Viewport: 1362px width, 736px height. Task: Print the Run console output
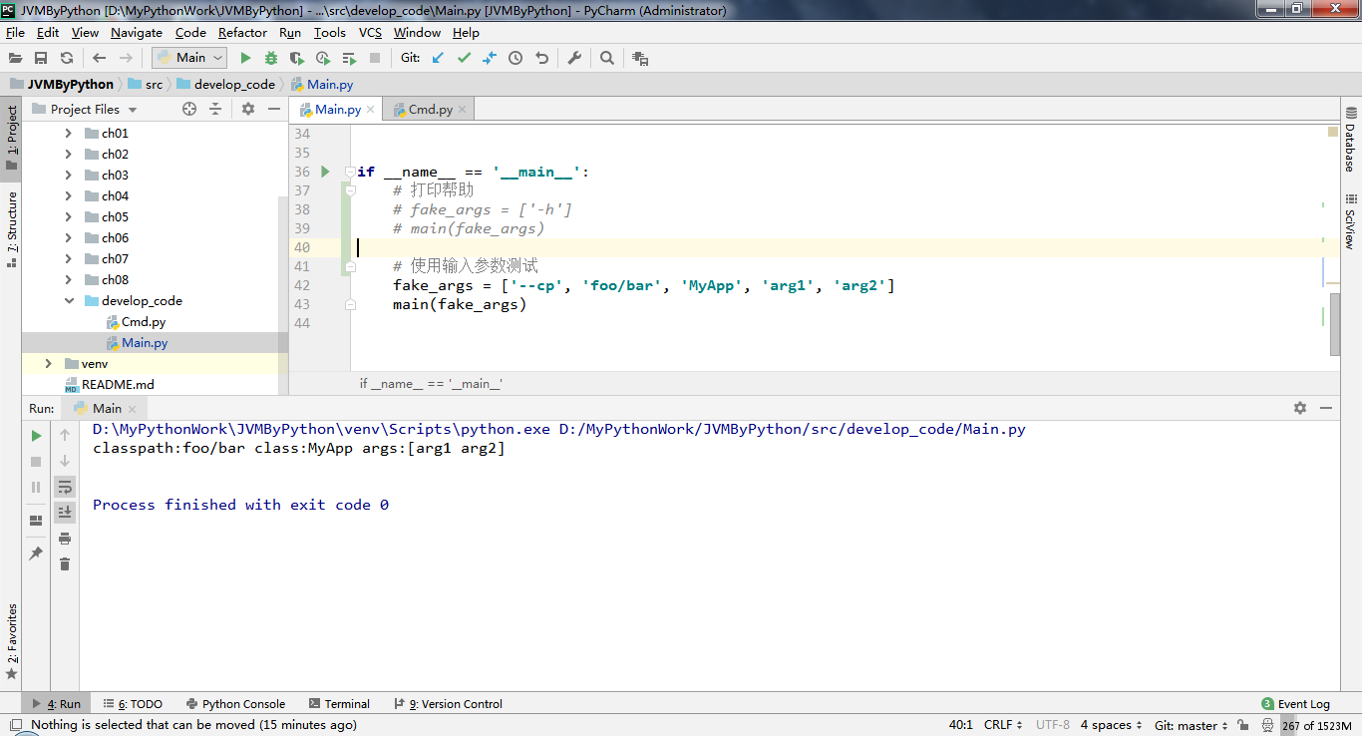[x=65, y=538]
